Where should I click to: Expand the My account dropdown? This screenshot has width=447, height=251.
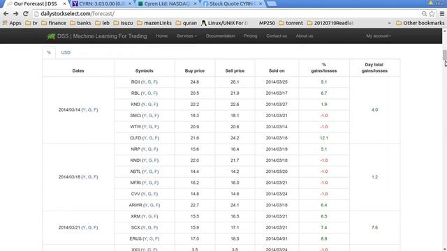coord(379,36)
